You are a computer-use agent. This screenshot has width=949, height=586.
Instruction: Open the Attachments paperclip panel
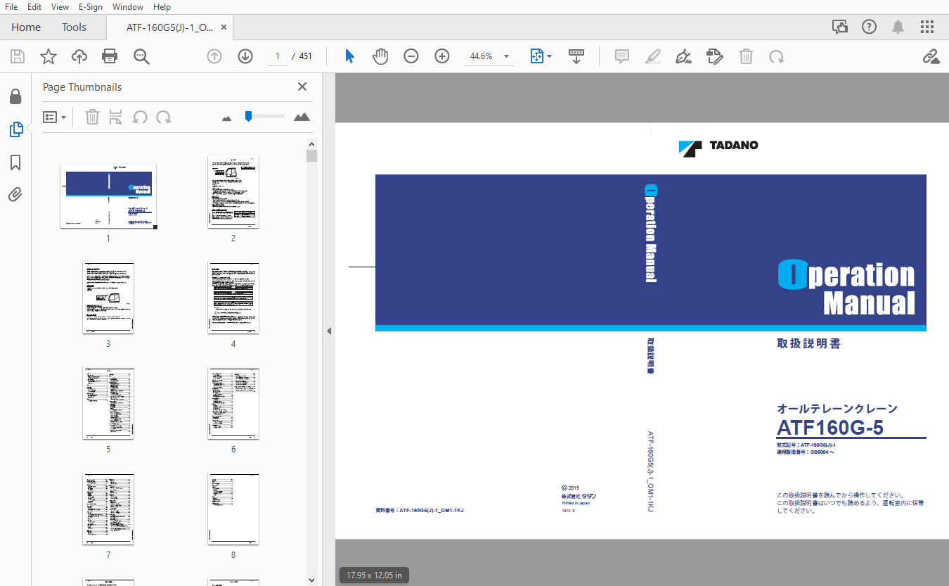click(15, 195)
